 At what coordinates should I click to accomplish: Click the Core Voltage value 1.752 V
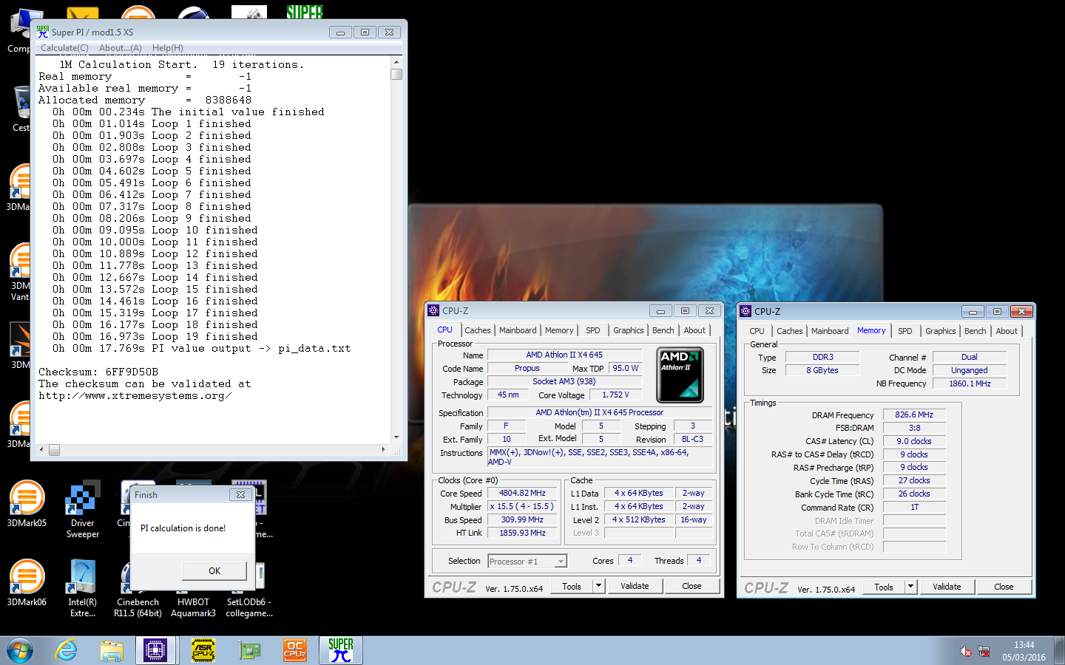615,395
